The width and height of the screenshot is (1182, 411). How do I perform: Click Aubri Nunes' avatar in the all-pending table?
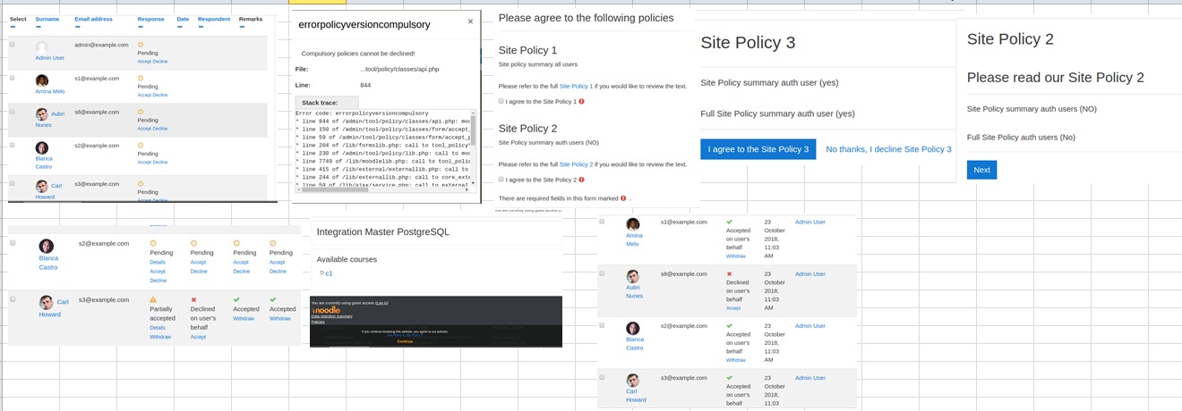pyautogui.click(x=42, y=114)
